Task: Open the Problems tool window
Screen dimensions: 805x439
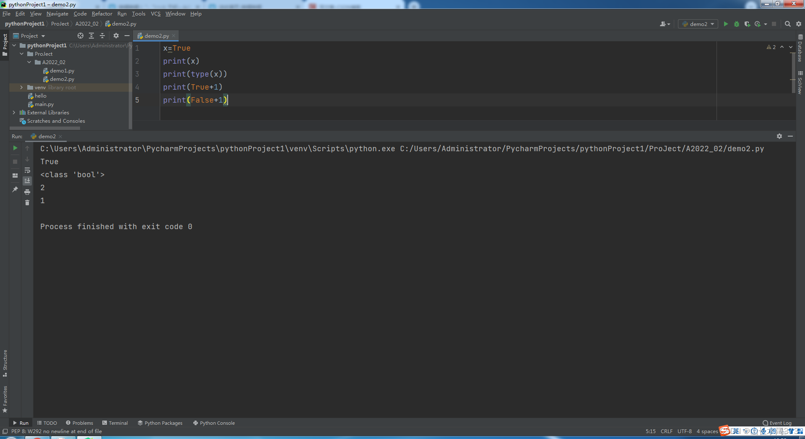Action: tap(79, 423)
